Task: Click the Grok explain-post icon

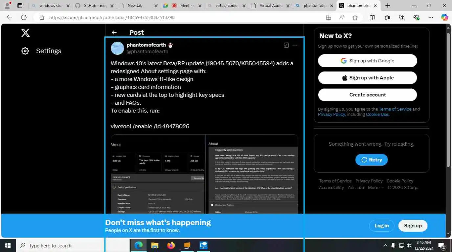Action: (286, 45)
